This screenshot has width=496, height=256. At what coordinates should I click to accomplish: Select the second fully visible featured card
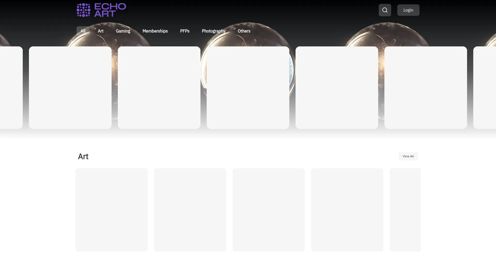(159, 88)
